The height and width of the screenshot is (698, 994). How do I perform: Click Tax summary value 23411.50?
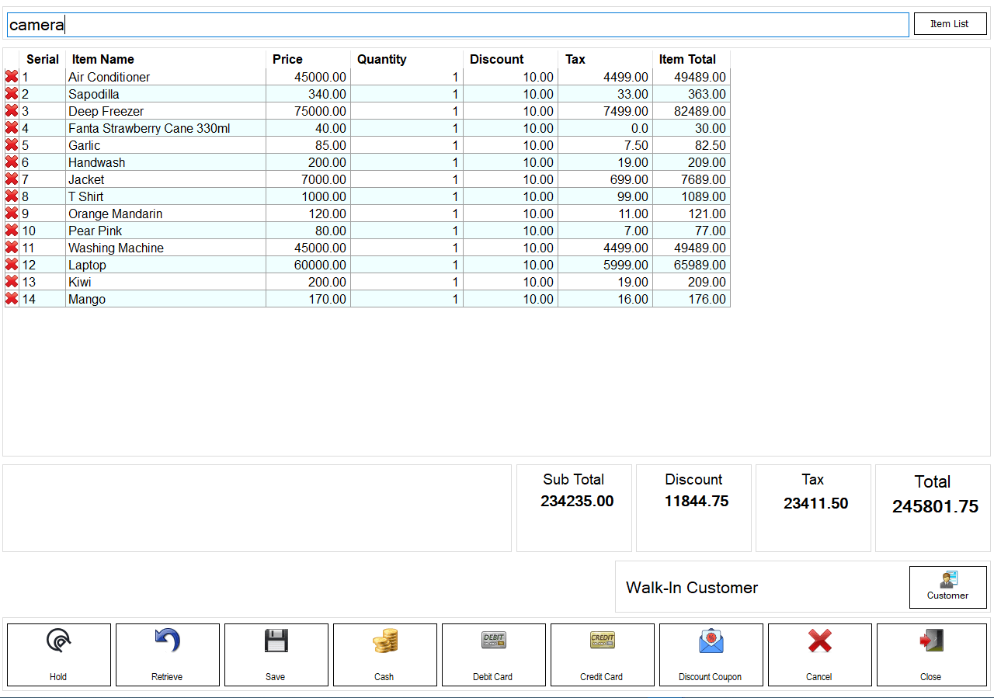[815, 503]
